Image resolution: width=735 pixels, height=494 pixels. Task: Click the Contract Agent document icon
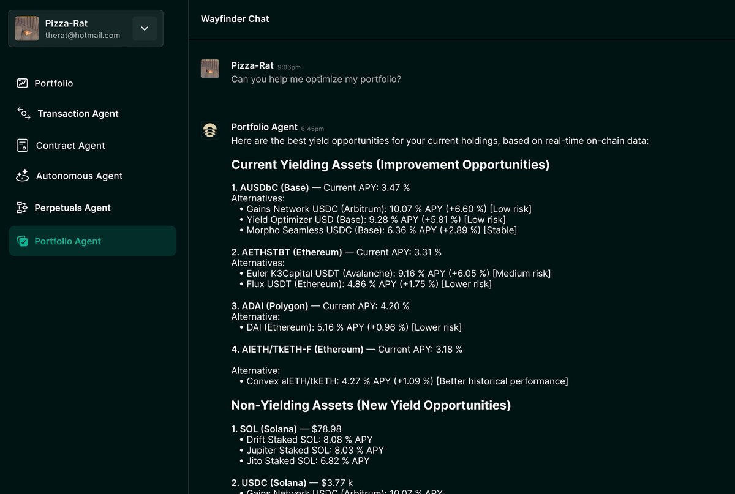23,146
